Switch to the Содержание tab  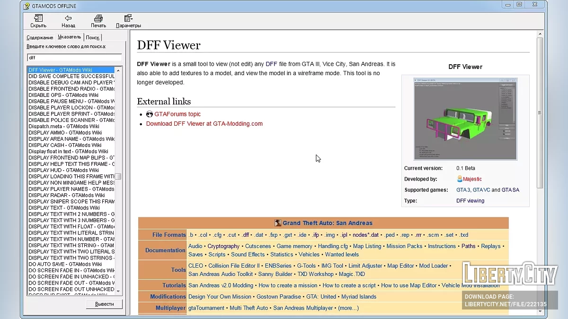pyautogui.click(x=40, y=37)
